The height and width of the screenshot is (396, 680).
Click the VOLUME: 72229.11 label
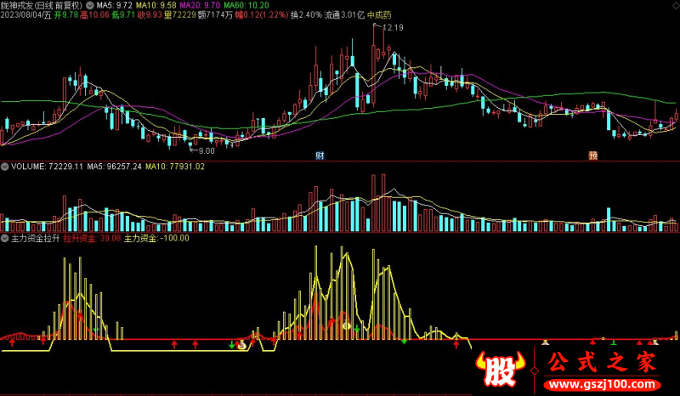click(47, 166)
